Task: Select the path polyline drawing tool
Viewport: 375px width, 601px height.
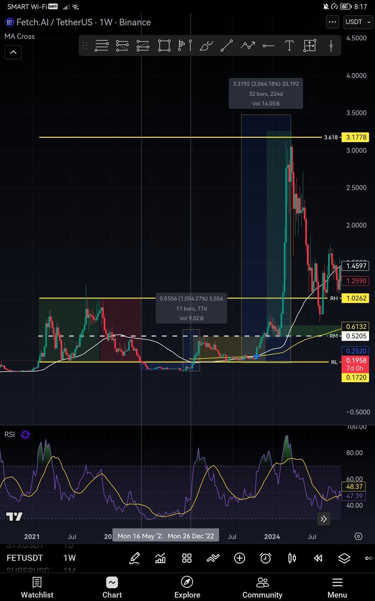Action: [x=247, y=46]
